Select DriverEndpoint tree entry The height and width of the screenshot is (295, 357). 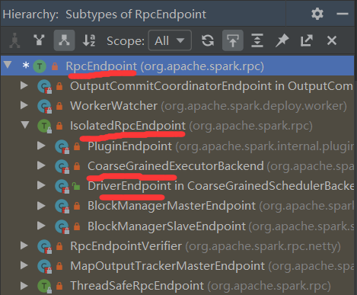pos(129,186)
